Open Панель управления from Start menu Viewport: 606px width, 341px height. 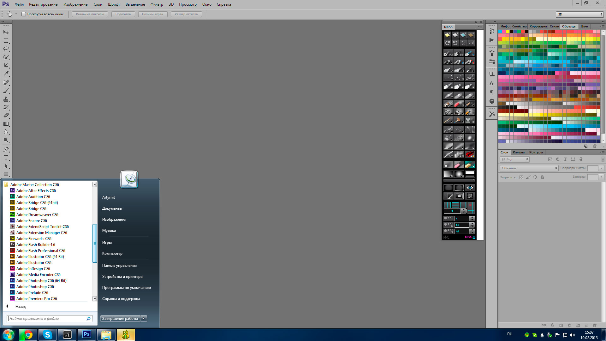[x=119, y=266]
